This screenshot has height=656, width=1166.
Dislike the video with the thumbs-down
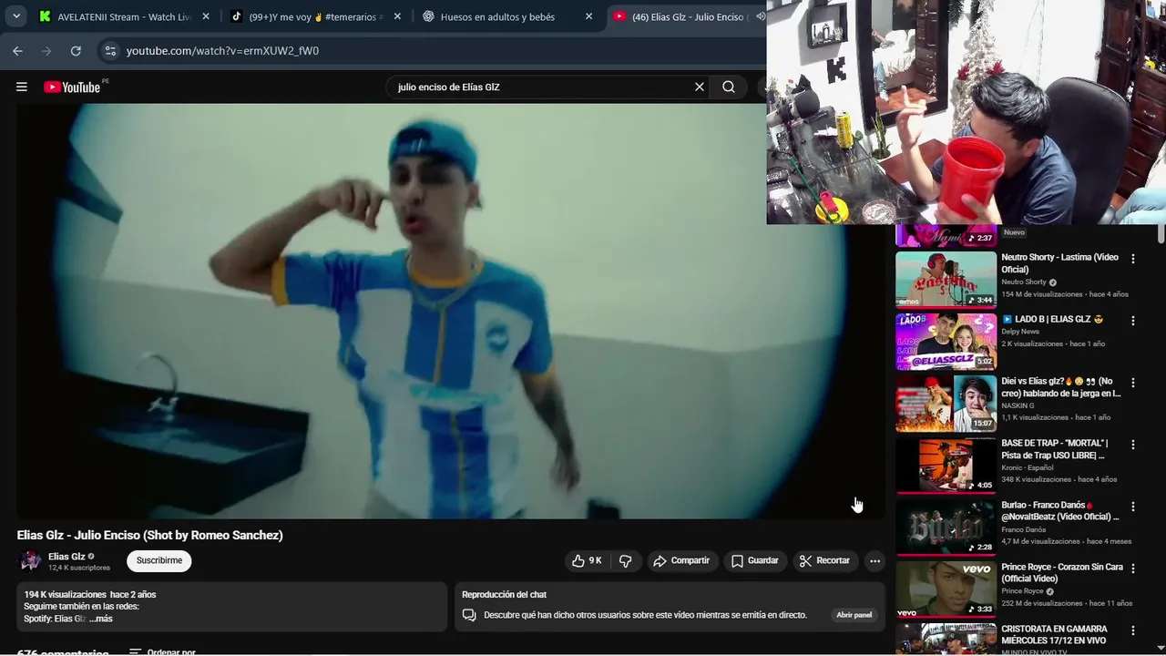pos(625,560)
